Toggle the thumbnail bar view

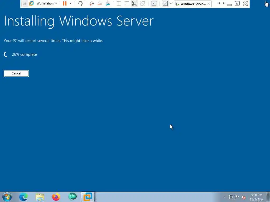[x=127, y=3]
